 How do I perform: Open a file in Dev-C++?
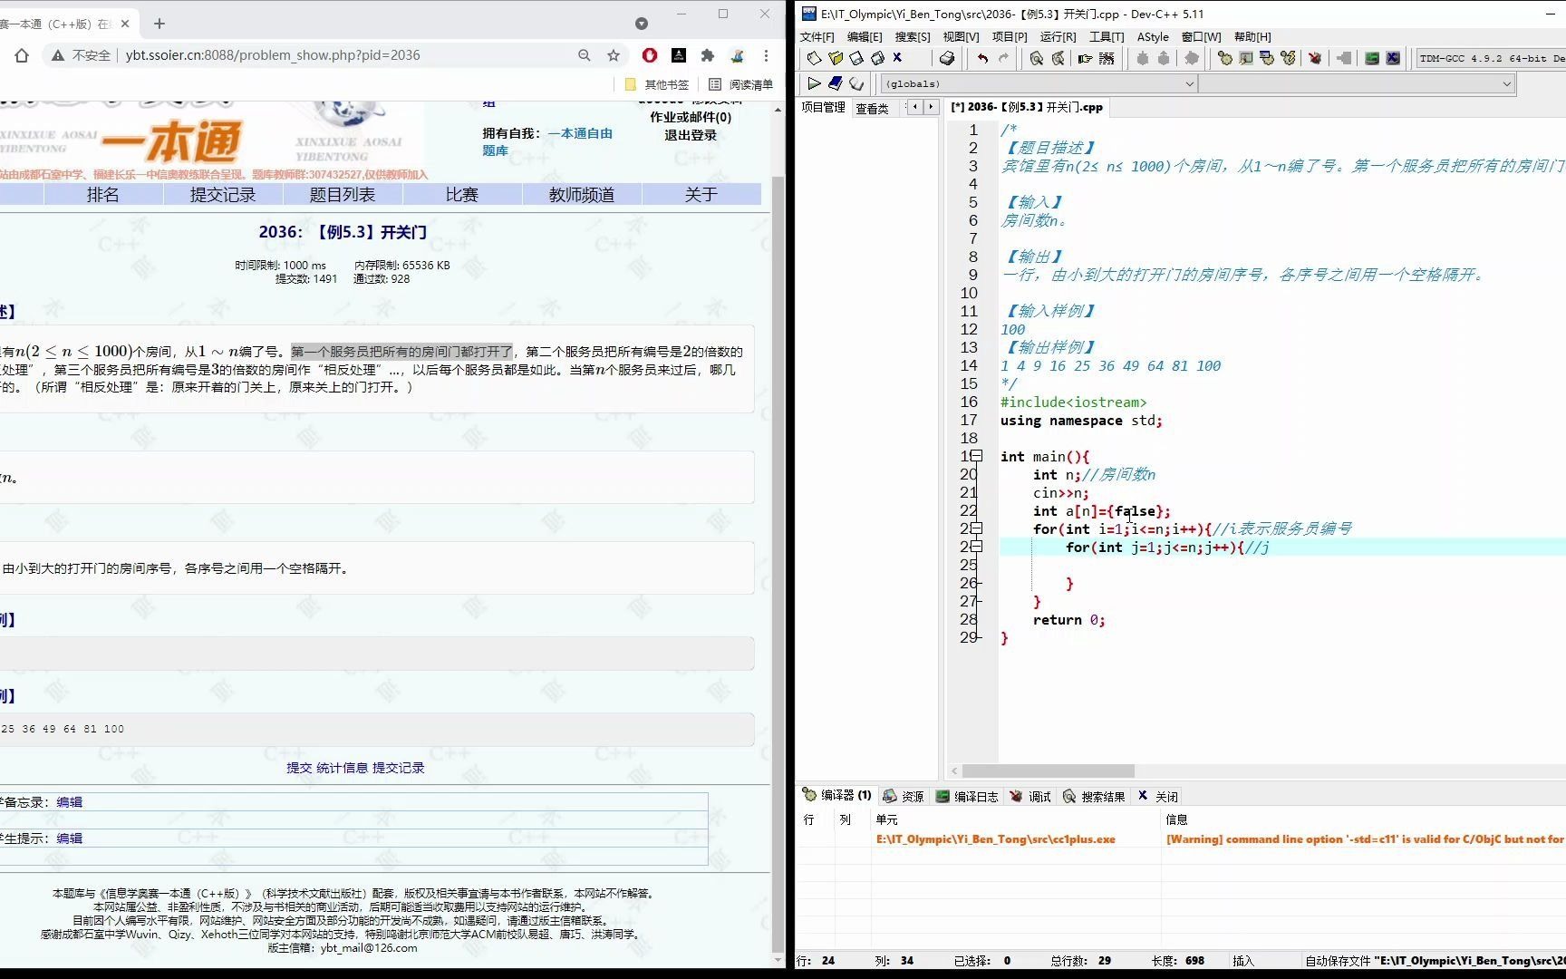835,57
